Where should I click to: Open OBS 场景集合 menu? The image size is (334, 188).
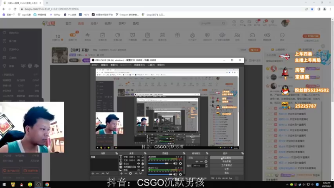click(x=139, y=65)
